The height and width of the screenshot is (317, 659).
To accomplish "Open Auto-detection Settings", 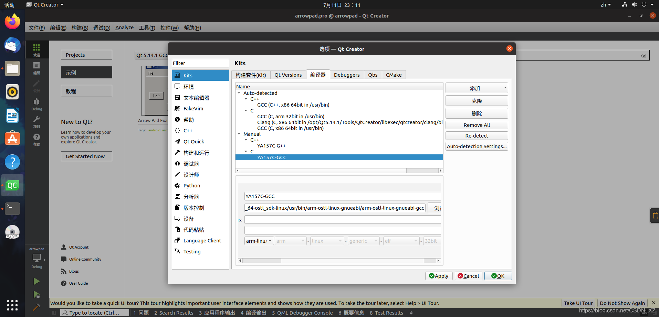I will point(477,146).
